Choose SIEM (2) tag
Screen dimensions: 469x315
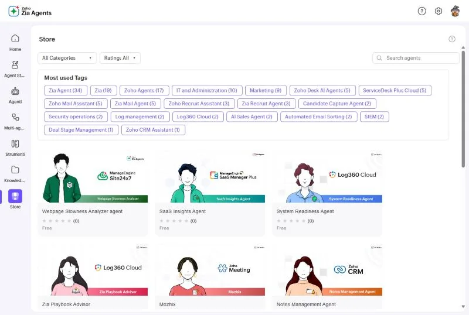(x=374, y=117)
